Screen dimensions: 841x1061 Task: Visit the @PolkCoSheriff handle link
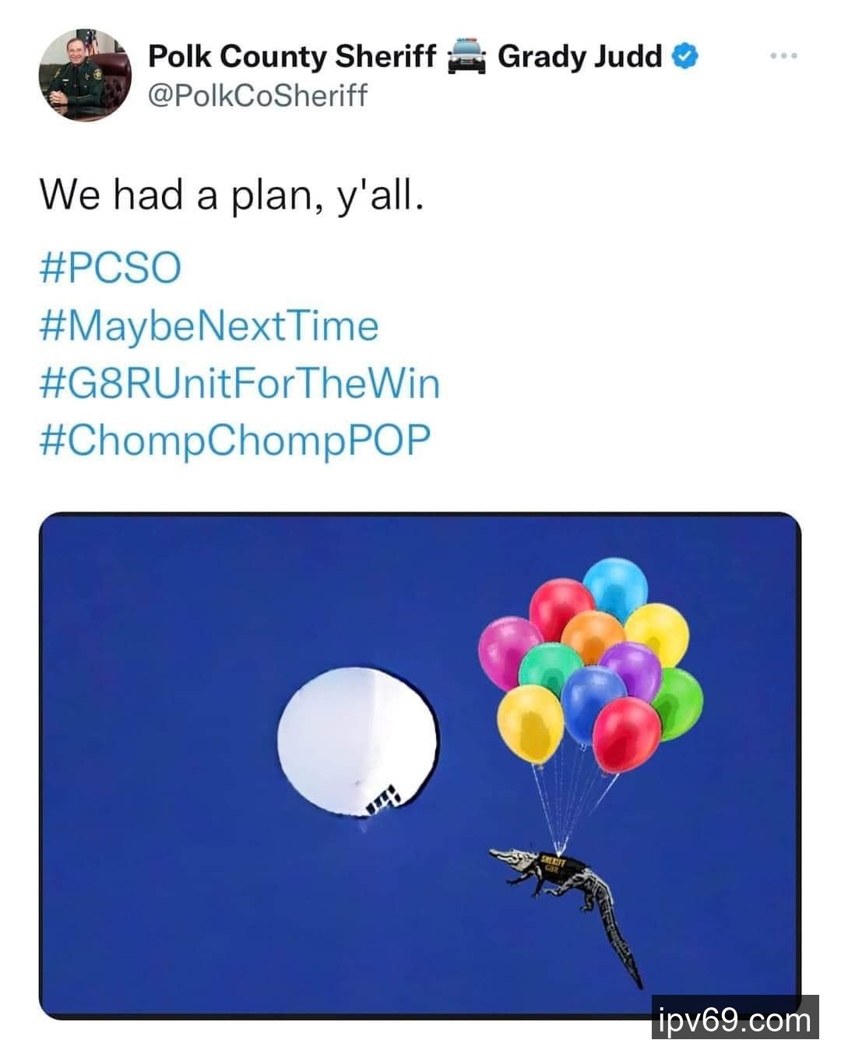point(258,96)
